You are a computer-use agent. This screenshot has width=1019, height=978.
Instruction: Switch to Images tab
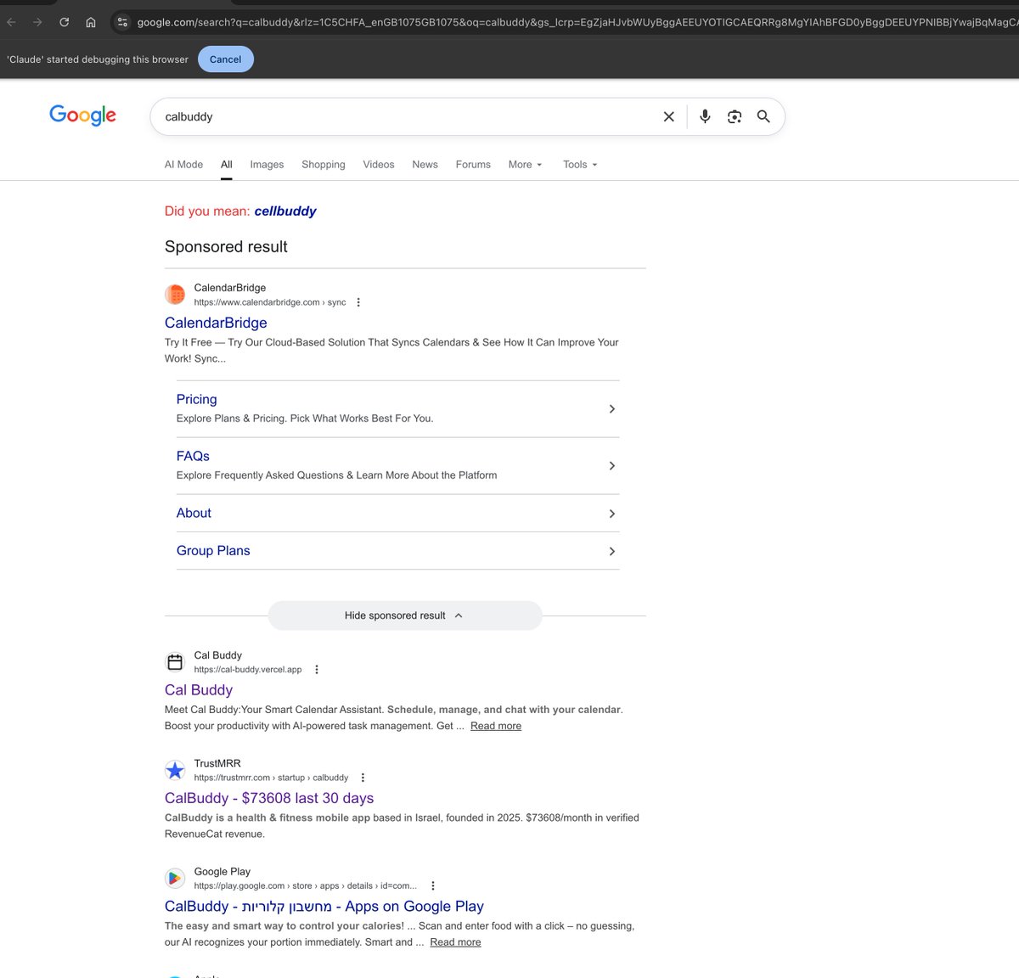click(x=267, y=165)
